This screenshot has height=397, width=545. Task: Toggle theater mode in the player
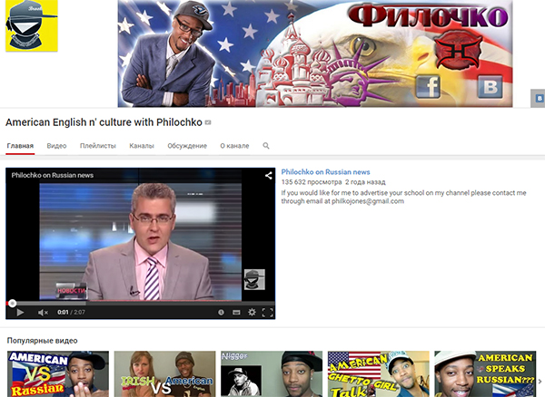tap(237, 313)
